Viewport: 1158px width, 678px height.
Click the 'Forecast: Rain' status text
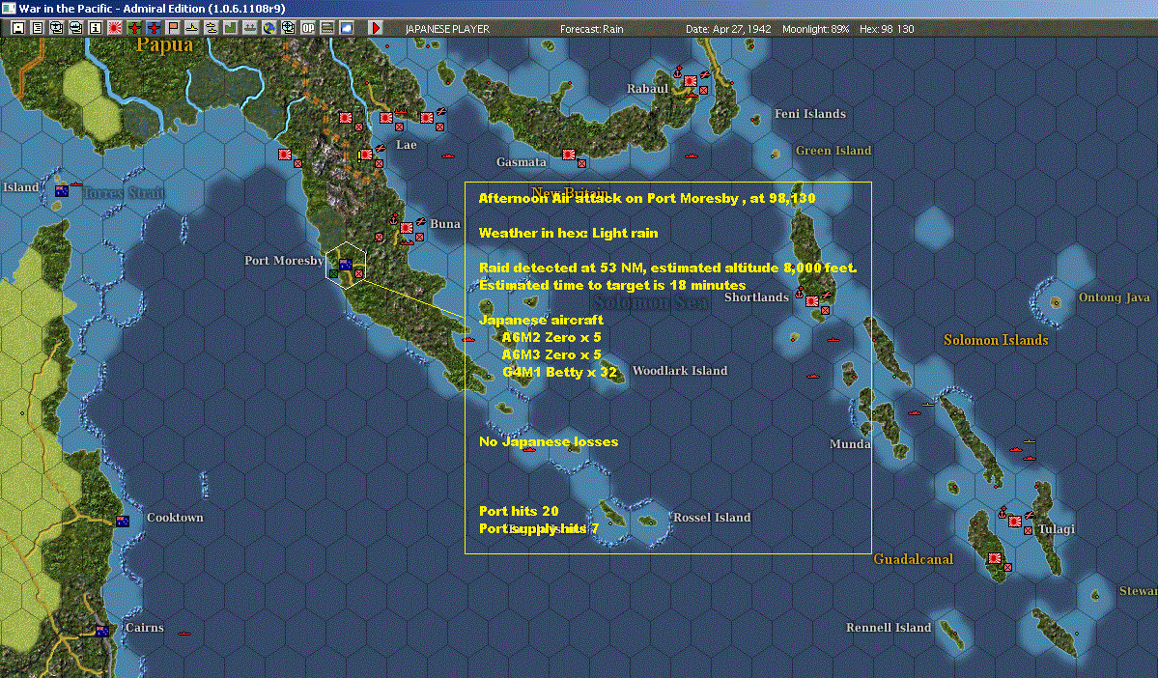(591, 29)
